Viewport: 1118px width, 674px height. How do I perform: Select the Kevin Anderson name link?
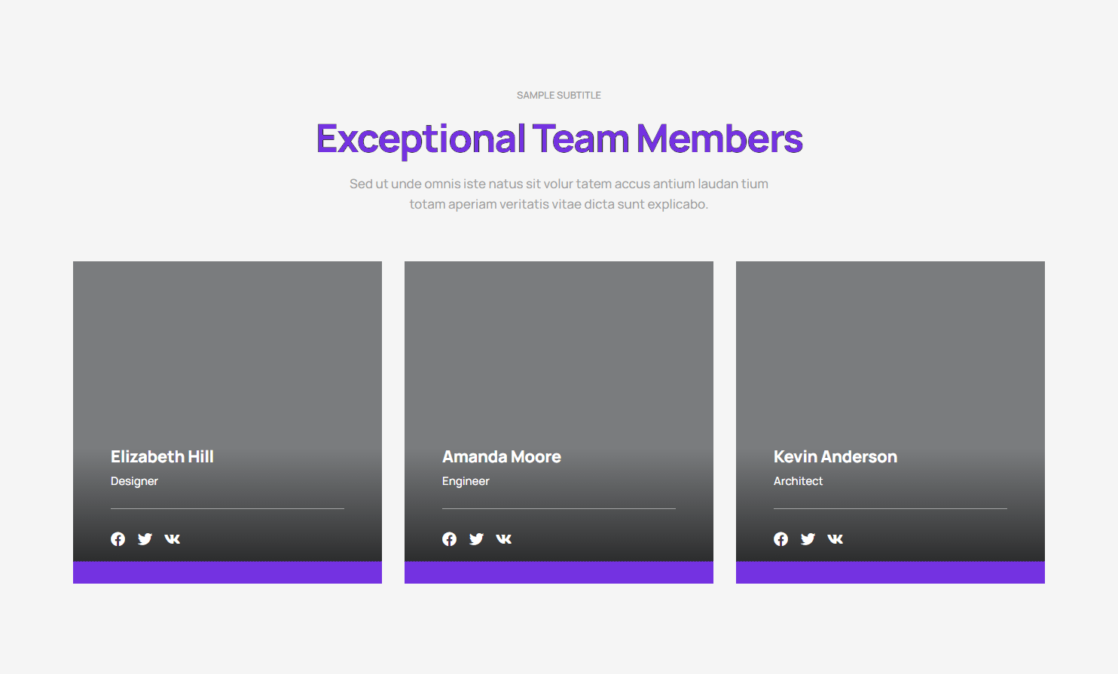pos(835,457)
